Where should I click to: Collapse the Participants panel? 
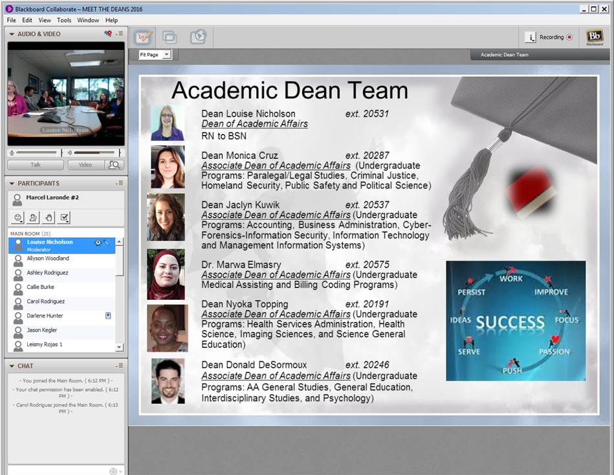(x=12, y=184)
